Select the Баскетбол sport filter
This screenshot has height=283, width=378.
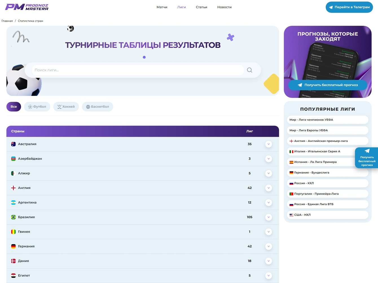tap(97, 107)
